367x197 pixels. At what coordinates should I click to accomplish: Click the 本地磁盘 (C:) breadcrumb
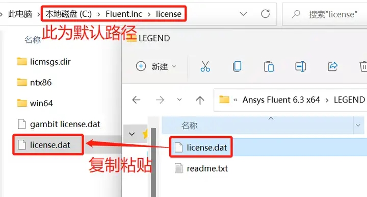[x=69, y=14]
